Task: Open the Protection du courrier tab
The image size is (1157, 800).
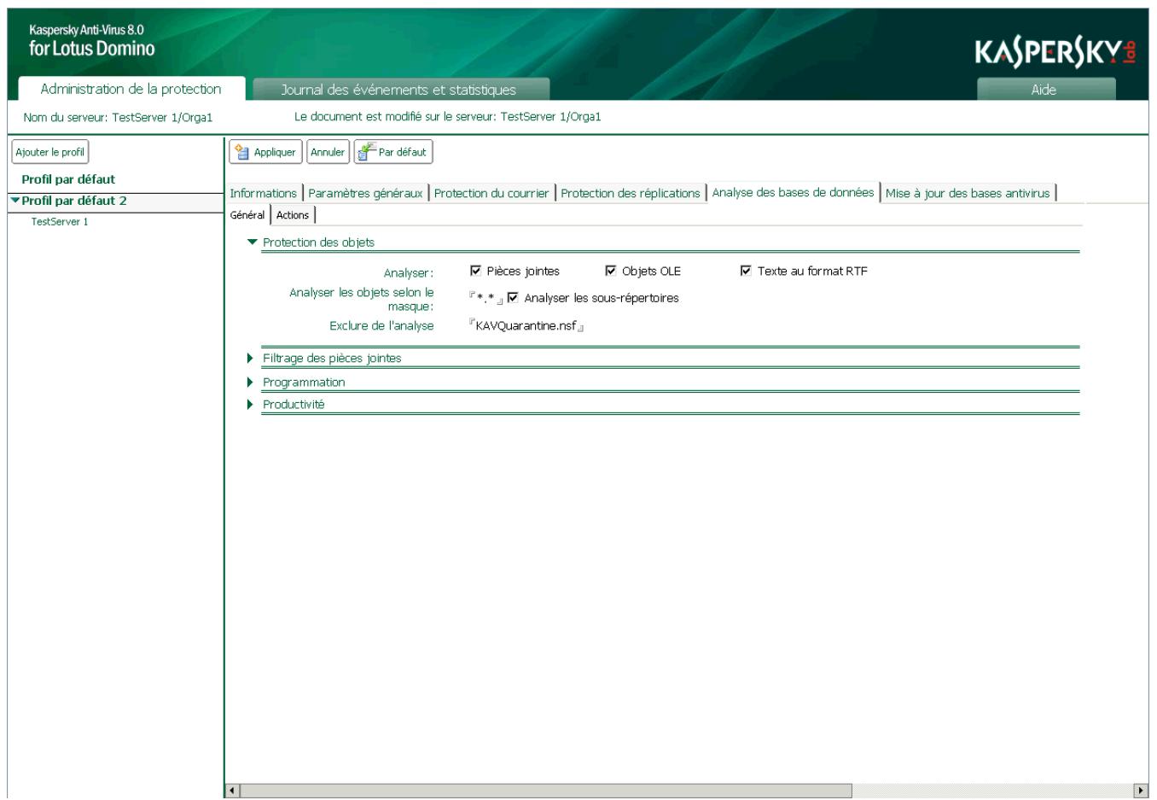Action: (x=491, y=193)
